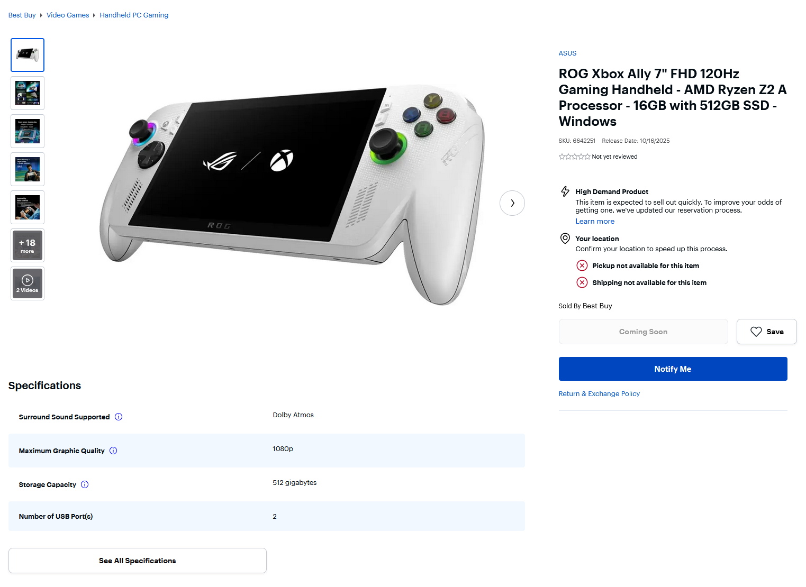806x587 pixels.
Task: Select the second product thumbnail
Action: [28, 93]
